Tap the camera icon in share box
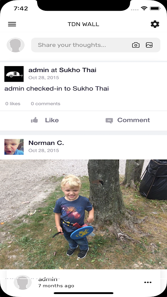This screenshot has height=297, width=167. pos(136,45)
